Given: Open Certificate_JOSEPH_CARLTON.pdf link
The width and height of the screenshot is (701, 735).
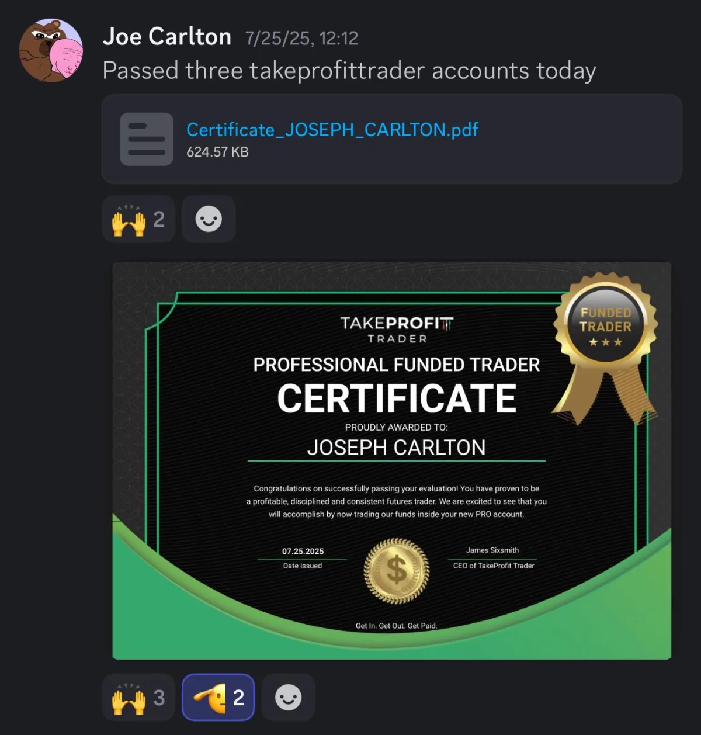Looking at the screenshot, I should (332, 129).
